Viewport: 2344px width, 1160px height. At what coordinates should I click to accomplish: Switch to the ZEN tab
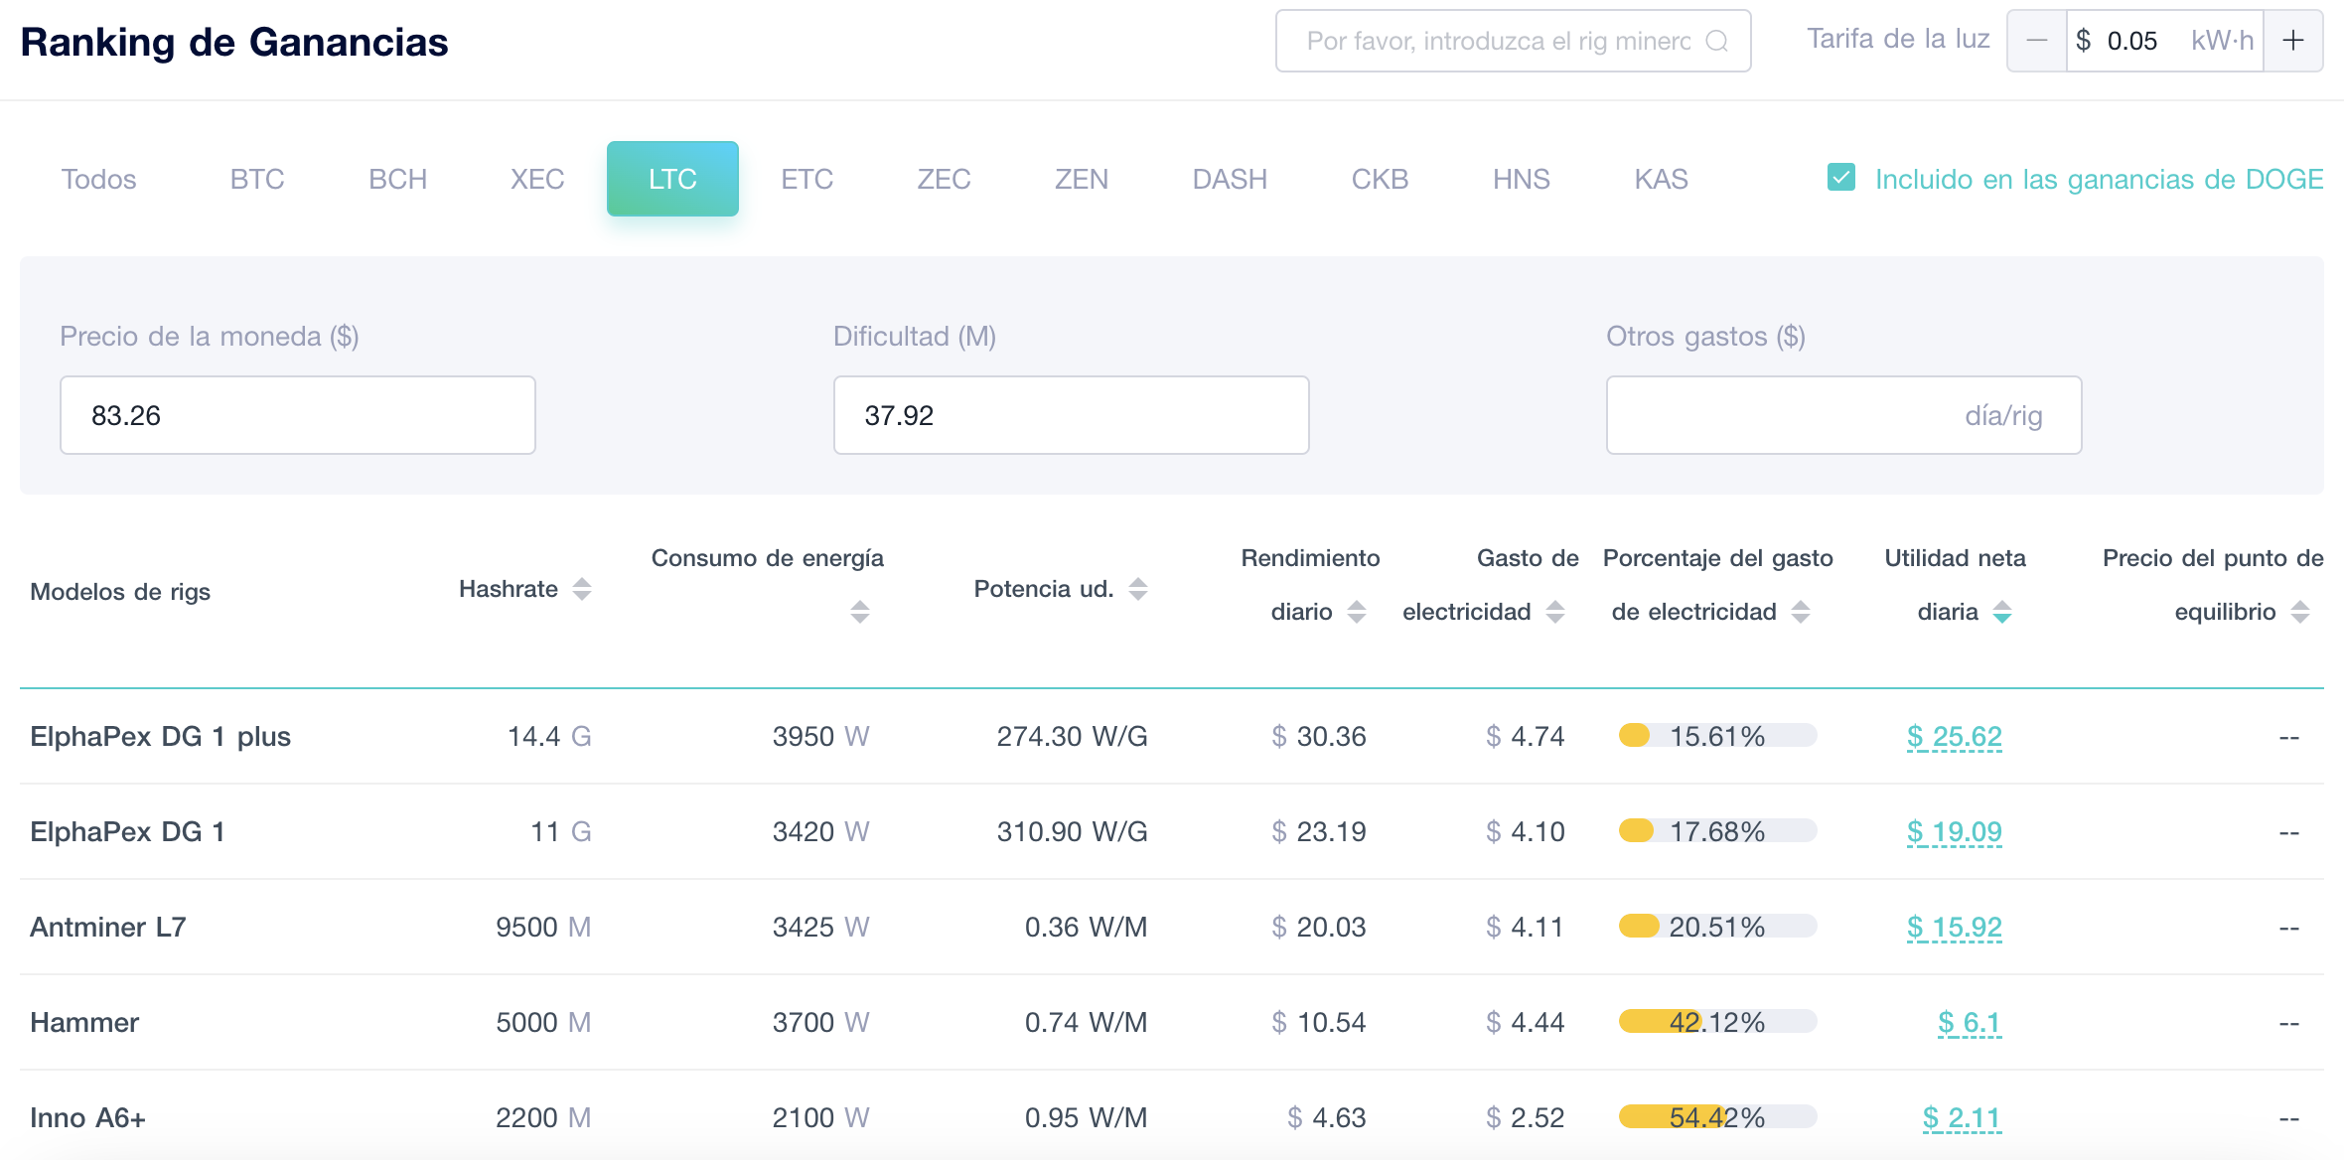click(1082, 179)
